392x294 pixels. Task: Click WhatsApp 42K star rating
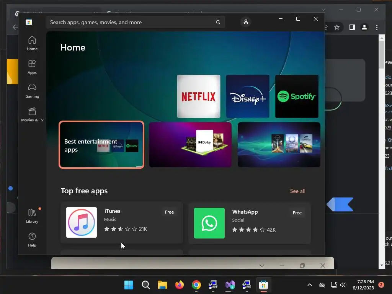(254, 230)
